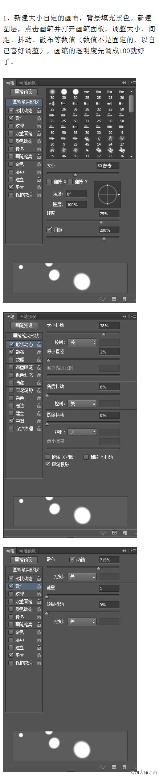Open 画笔笔尖形状 in the panel showing 数量抖动
Screen dimensions: 159x777
coord(26,569)
